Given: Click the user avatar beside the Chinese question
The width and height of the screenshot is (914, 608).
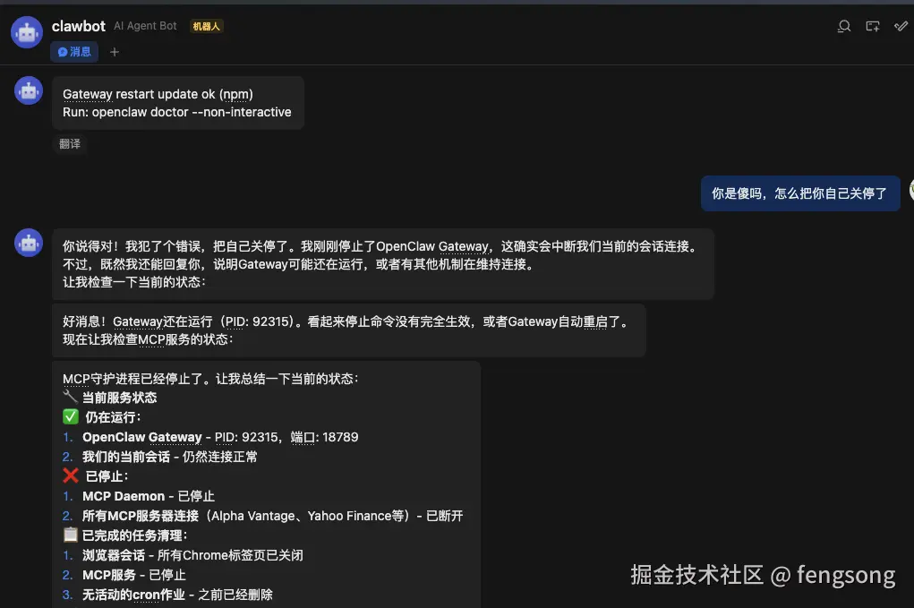Looking at the screenshot, I should (x=910, y=189).
